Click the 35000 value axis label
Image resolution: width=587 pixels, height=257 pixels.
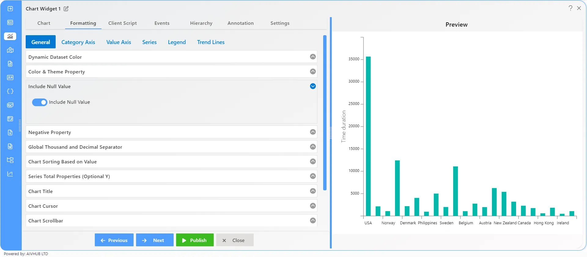click(x=354, y=59)
